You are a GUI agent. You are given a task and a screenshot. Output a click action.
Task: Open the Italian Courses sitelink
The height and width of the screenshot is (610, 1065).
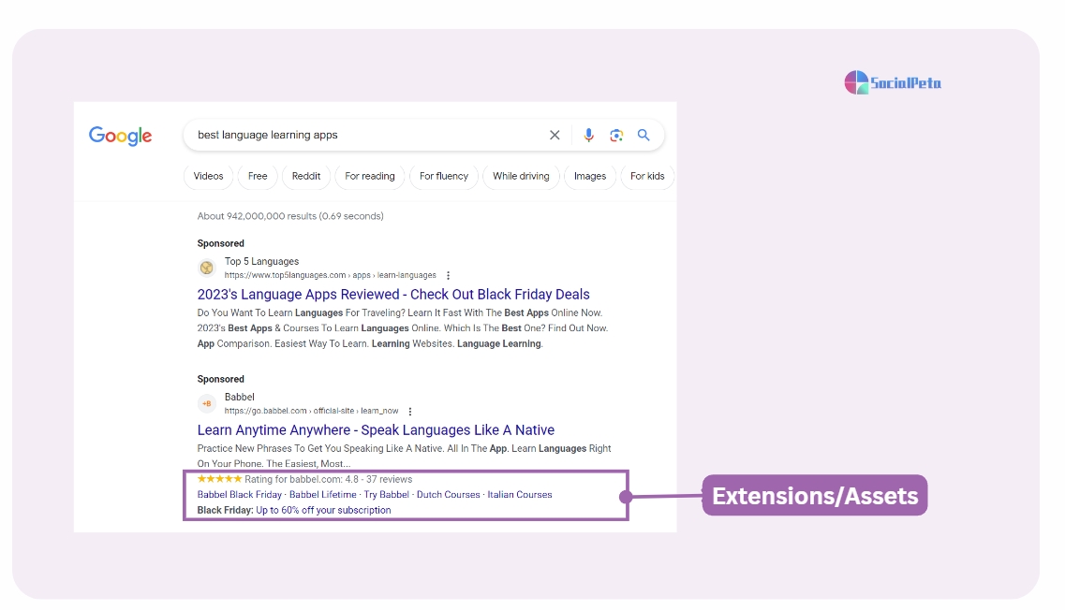[520, 495]
